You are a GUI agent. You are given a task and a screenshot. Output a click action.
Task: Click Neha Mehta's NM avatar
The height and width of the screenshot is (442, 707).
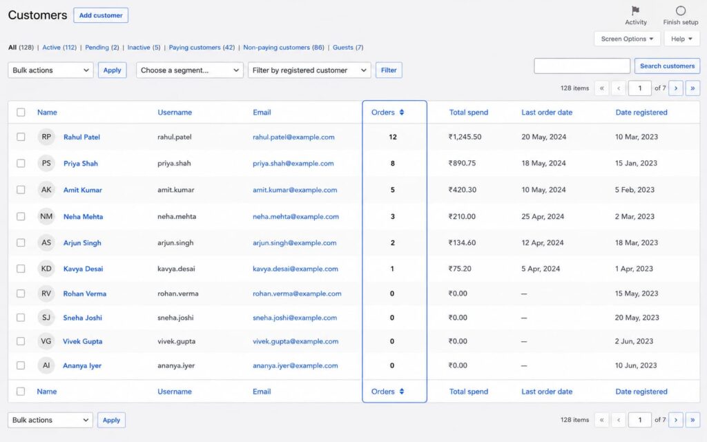pos(46,216)
